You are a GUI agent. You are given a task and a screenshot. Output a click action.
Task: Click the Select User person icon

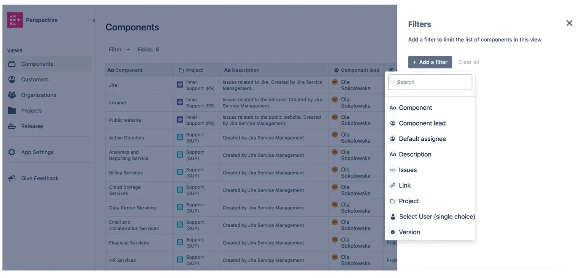tap(393, 217)
